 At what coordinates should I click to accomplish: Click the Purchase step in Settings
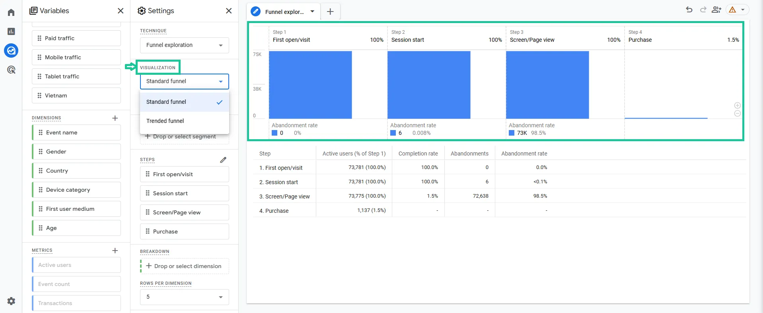185,231
